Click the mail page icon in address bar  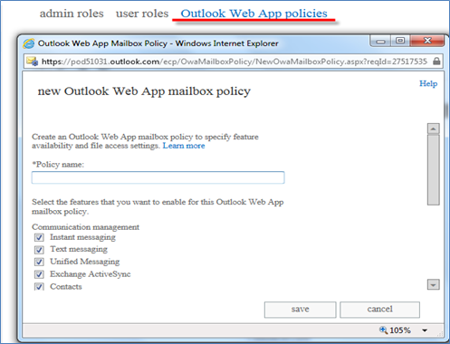(32, 62)
